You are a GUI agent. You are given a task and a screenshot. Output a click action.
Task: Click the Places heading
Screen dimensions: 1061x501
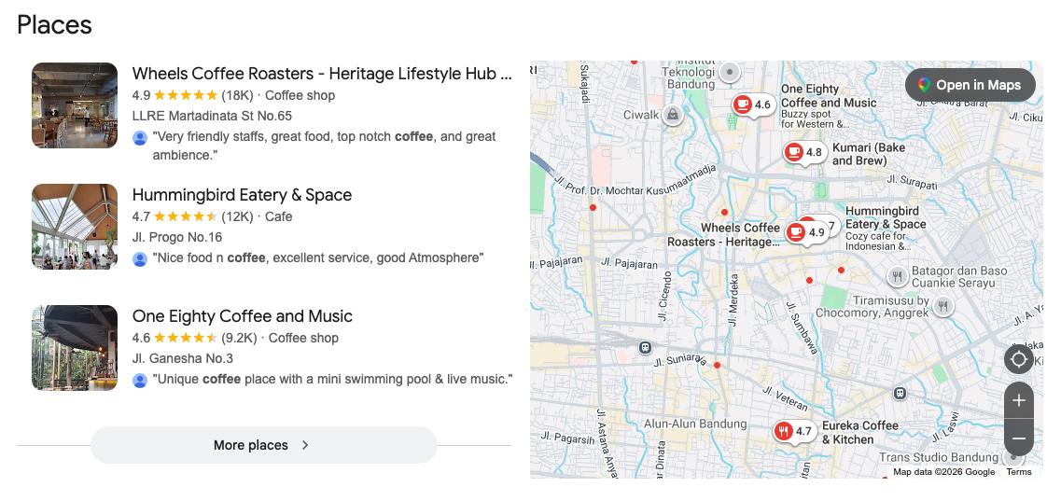coord(54,25)
